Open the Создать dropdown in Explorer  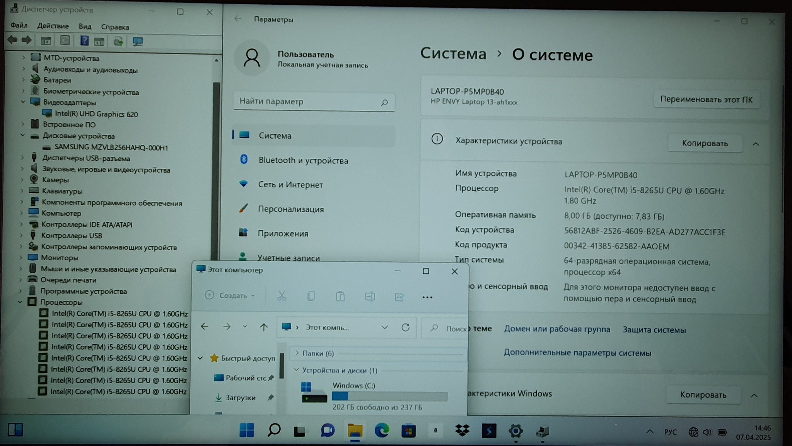tap(230, 296)
